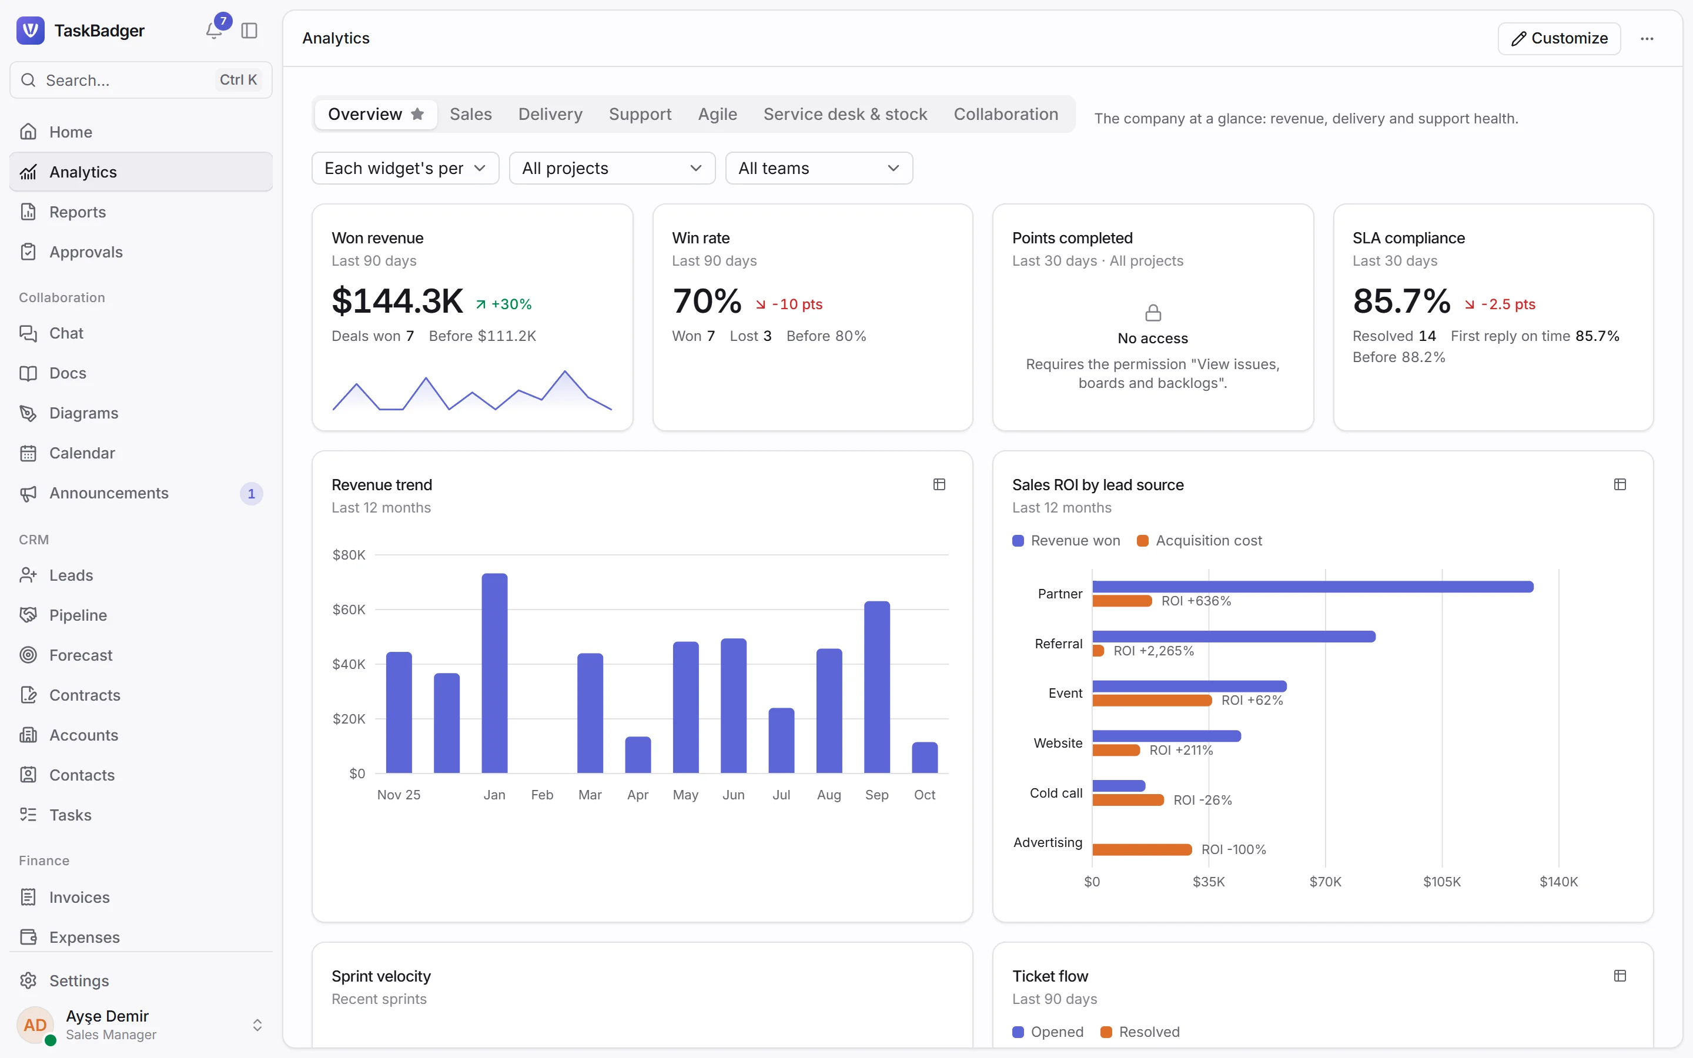Focus the Search input field
The width and height of the screenshot is (1693, 1058).
[140, 80]
